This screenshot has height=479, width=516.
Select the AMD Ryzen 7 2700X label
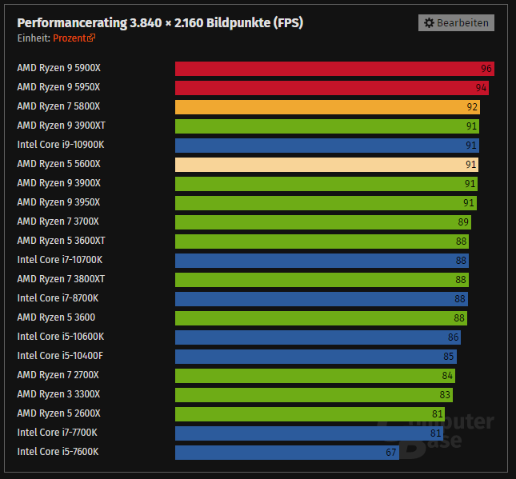(58, 375)
